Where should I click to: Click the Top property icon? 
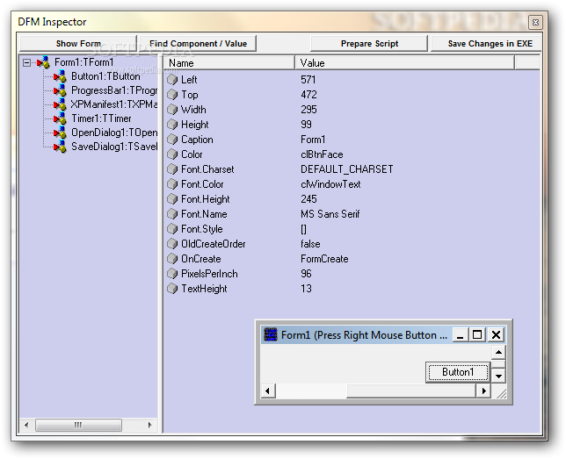[172, 95]
